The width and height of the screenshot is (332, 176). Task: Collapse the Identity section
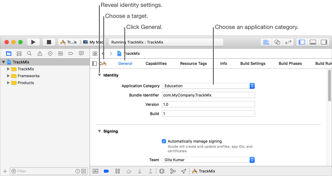coord(99,75)
